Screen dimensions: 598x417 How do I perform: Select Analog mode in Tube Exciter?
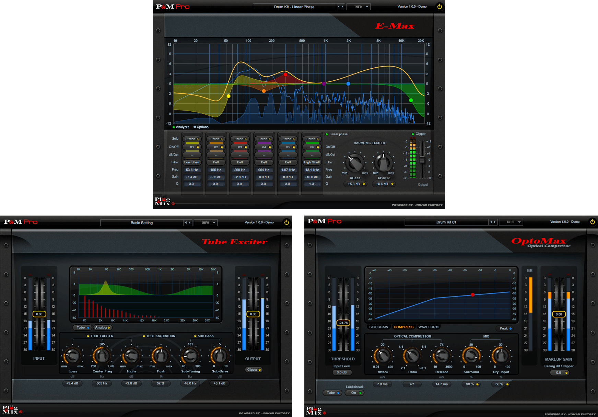tap(103, 327)
